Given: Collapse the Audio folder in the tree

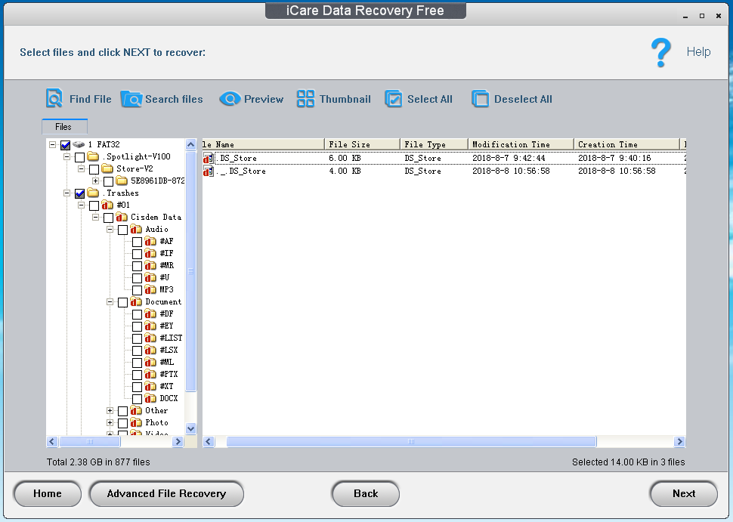Looking at the screenshot, I should tap(110, 229).
